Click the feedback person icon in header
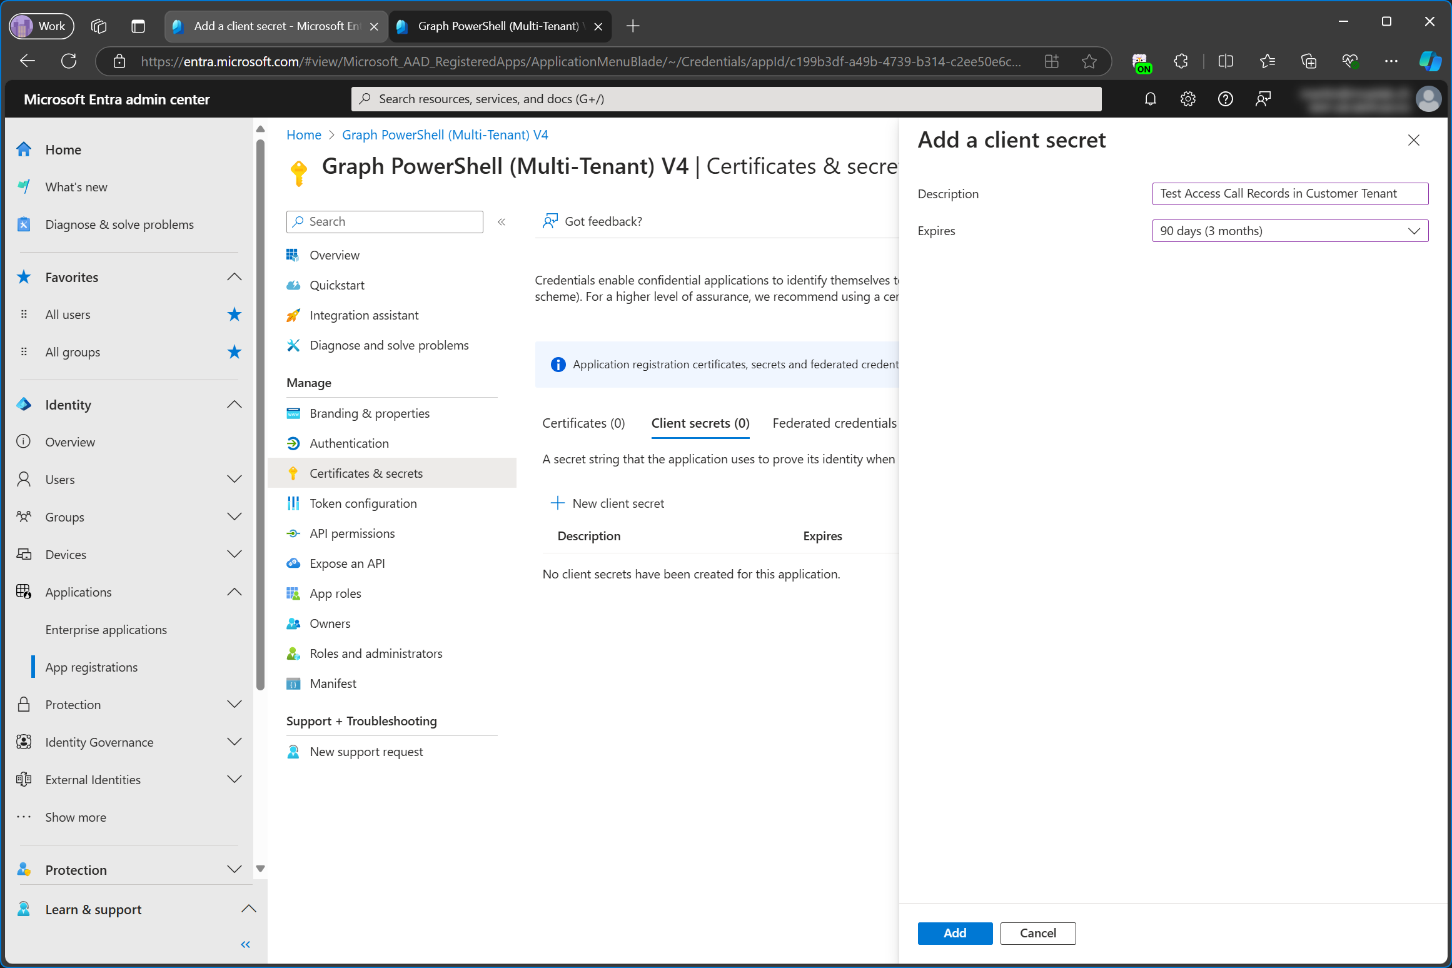 coord(1263,99)
